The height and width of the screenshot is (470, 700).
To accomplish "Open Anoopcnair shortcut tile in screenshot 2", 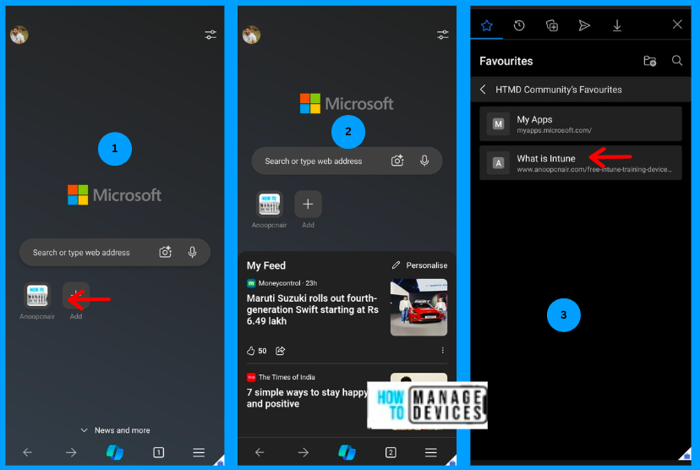I will 269,204.
